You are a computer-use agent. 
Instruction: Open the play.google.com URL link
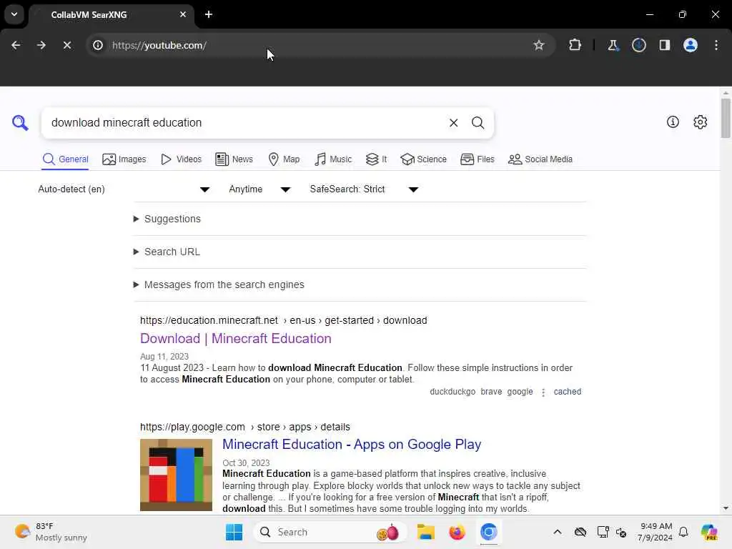pyautogui.click(x=245, y=427)
